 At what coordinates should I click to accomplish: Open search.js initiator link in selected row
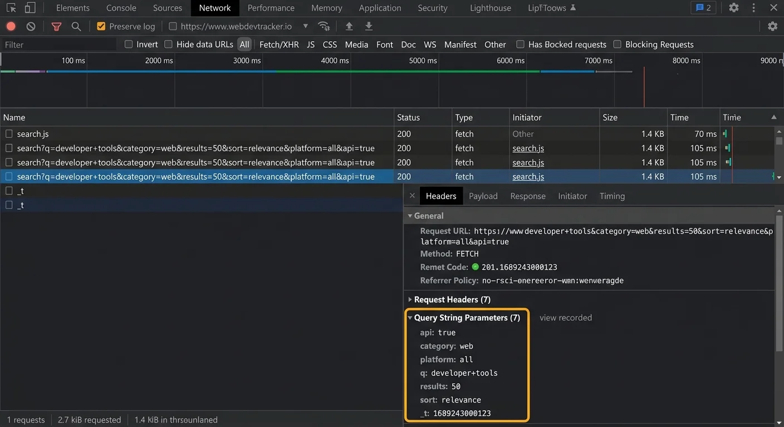(x=528, y=177)
